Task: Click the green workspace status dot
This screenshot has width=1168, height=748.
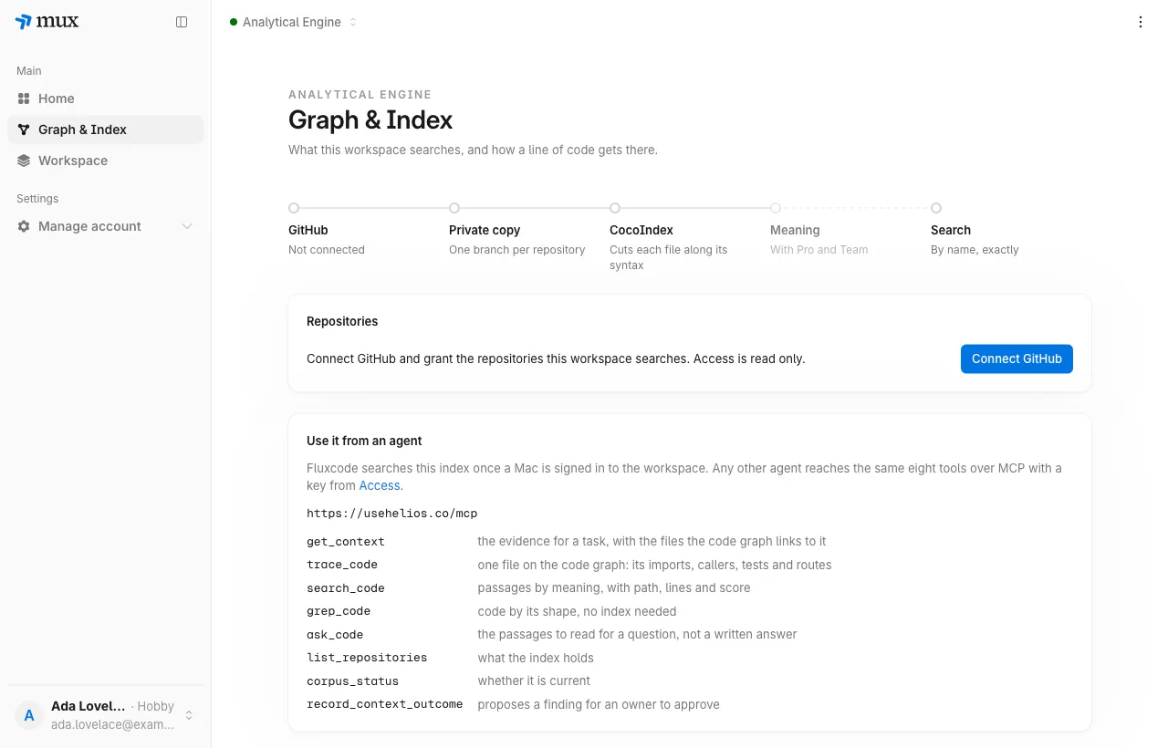Action: 234,22
